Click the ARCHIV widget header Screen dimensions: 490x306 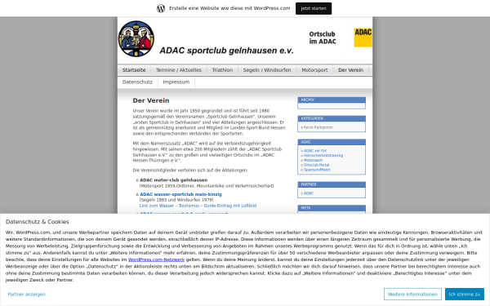(332, 100)
